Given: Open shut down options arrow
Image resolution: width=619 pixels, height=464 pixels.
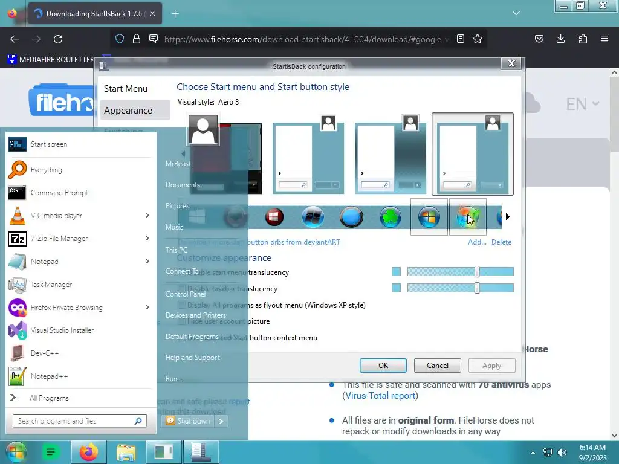Looking at the screenshot, I should click(221, 421).
